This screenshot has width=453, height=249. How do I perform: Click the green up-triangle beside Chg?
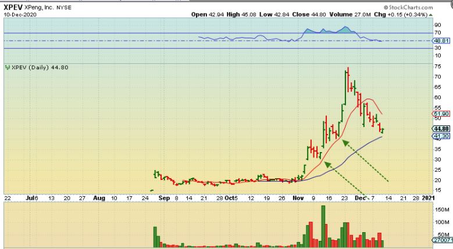point(431,15)
